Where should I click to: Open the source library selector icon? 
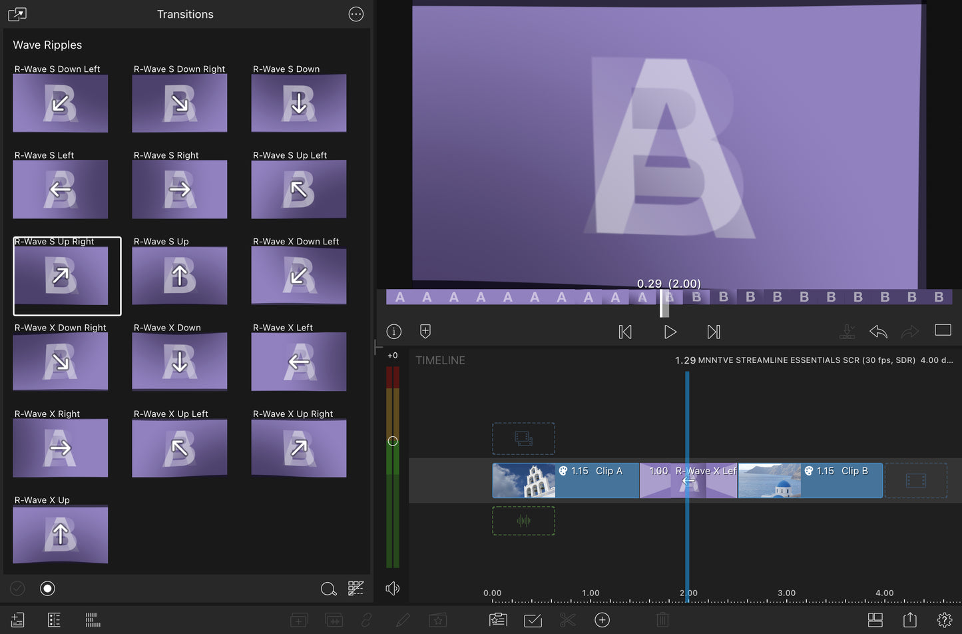coord(17,14)
